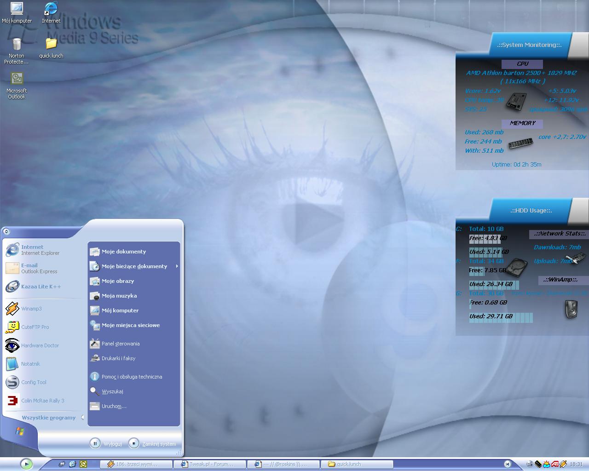This screenshot has height=471, width=589.
Task: Click the 'Downloads: 7mb' network stat
Action: tap(557, 247)
